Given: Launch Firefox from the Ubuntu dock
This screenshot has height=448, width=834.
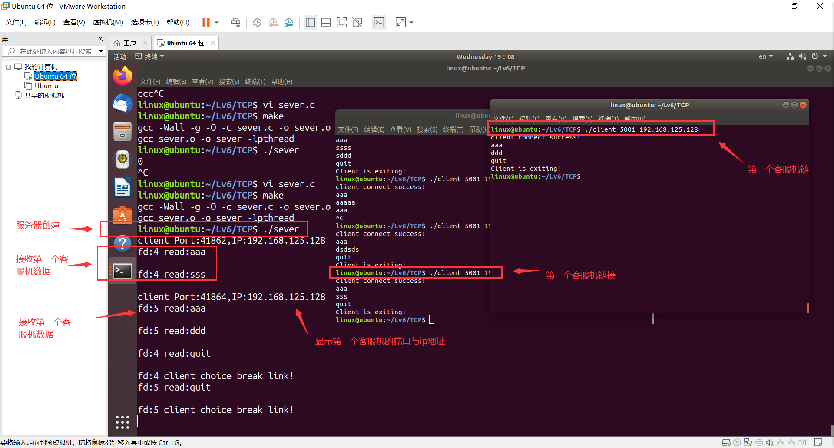Looking at the screenshot, I should click(122, 76).
